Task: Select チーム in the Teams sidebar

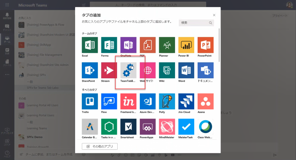Action: tap(7, 40)
